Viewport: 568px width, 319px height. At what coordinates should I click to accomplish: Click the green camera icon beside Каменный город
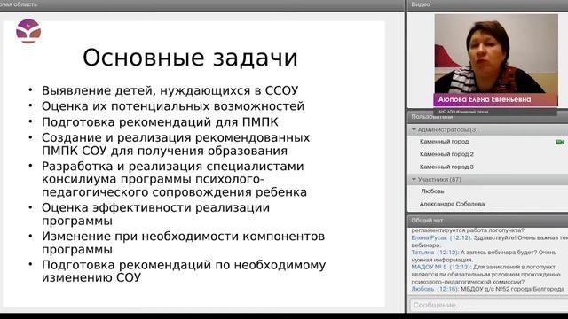pyautogui.click(x=560, y=142)
